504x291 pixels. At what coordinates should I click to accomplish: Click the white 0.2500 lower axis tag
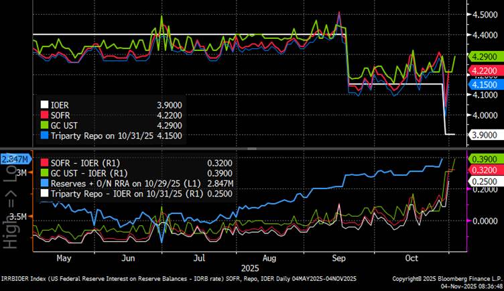pyautogui.click(x=483, y=182)
